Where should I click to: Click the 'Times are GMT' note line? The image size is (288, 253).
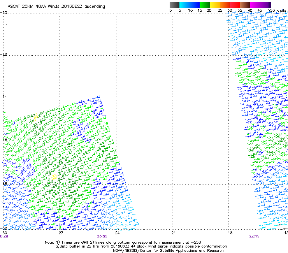click(x=123, y=242)
